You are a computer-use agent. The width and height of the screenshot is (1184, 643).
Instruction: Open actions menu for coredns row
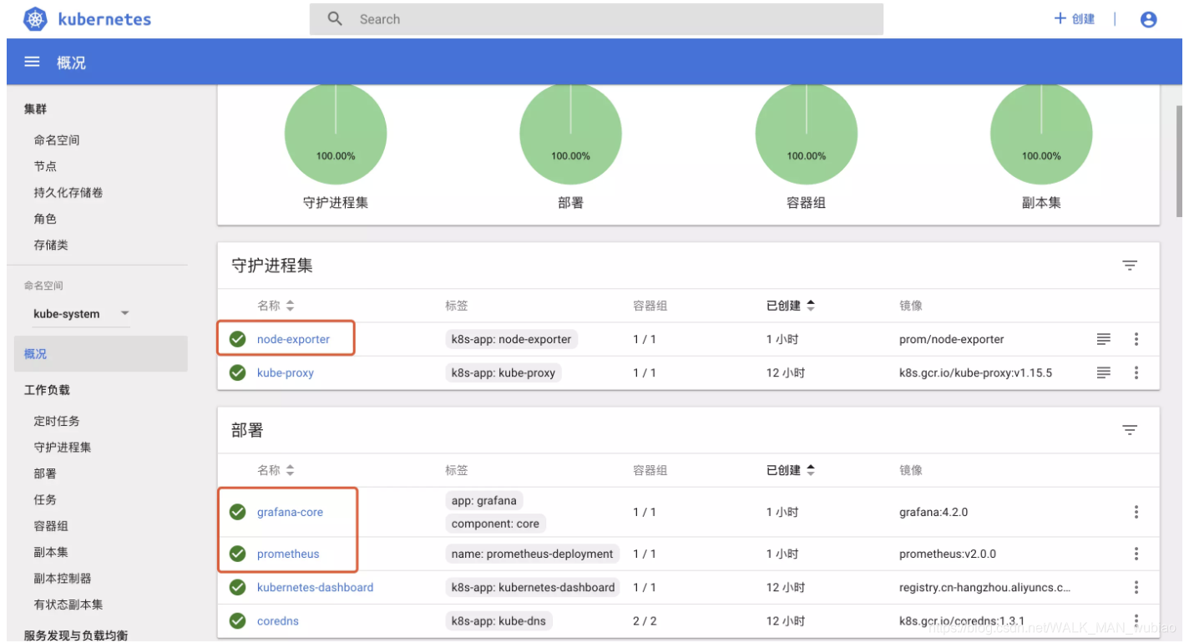pyautogui.click(x=1136, y=620)
